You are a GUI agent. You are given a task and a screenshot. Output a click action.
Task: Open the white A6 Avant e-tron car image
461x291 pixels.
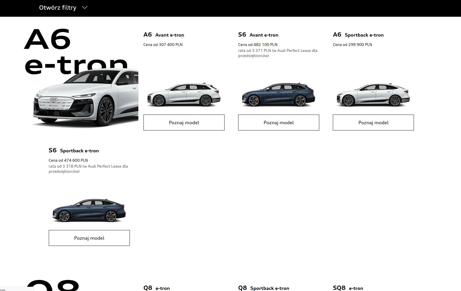(x=184, y=95)
